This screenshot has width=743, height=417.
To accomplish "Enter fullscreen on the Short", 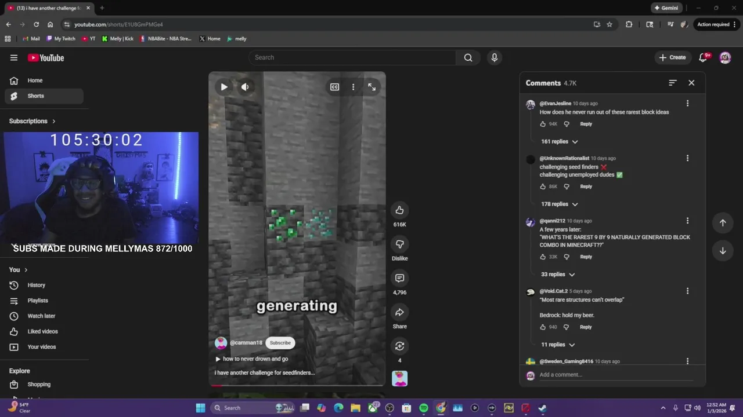I will point(371,87).
